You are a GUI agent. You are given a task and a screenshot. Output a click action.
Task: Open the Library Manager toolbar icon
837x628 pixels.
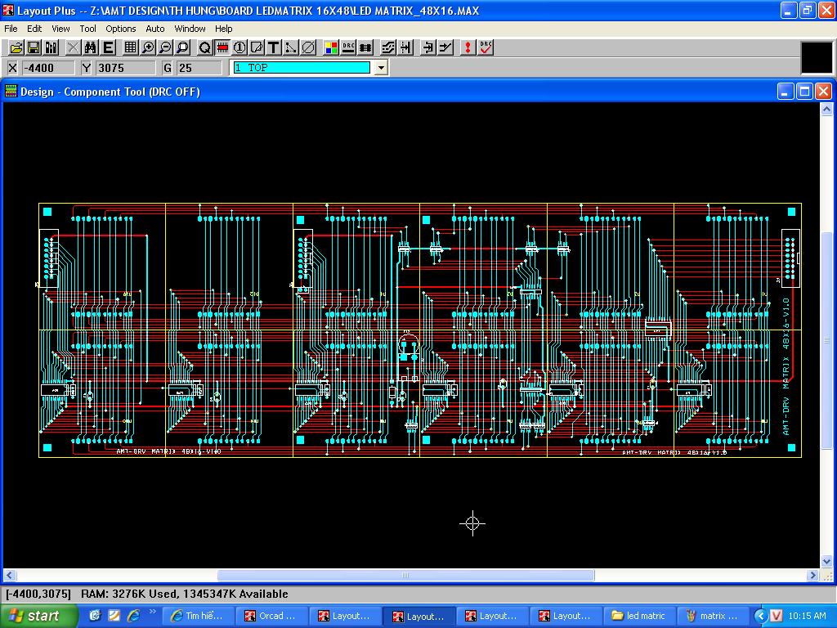(51, 48)
